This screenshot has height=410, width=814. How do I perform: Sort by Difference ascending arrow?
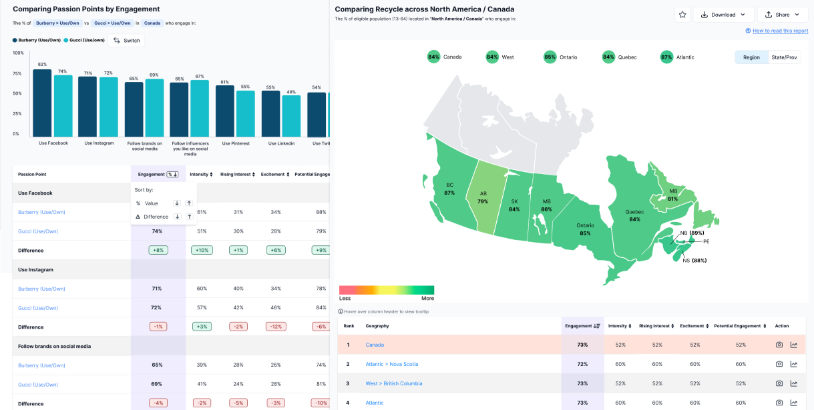click(x=189, y=217)
